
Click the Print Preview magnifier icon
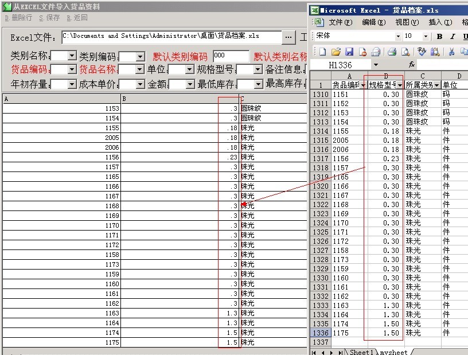pos(405,52)
